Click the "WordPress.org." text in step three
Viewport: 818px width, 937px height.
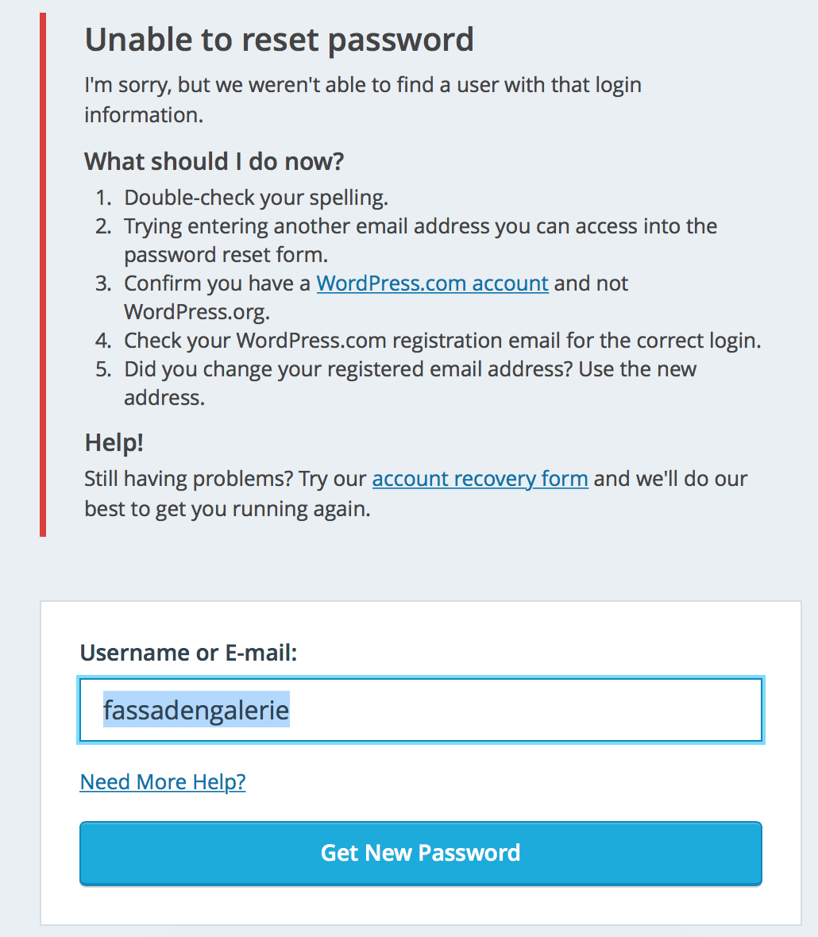click(x=196, y=312)
